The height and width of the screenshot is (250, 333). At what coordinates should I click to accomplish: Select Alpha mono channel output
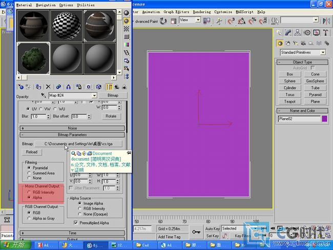(35, 198)
